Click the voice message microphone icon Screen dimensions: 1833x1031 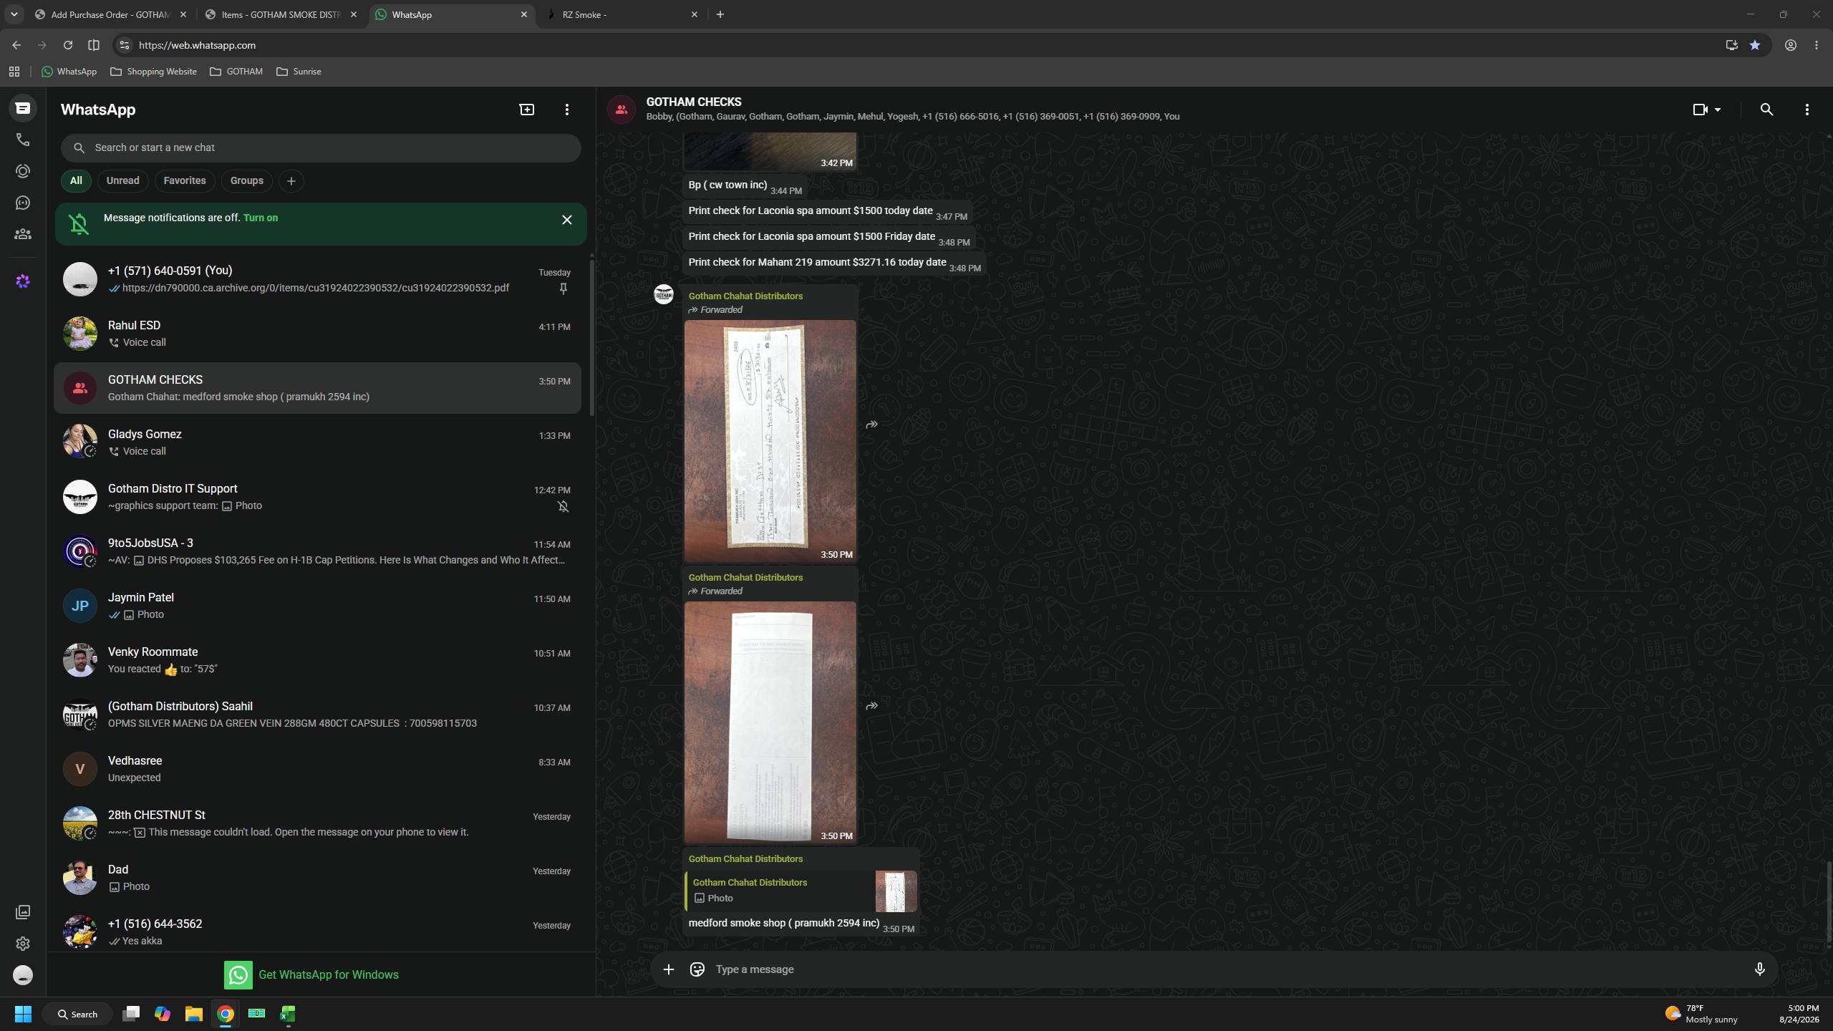1759,969
